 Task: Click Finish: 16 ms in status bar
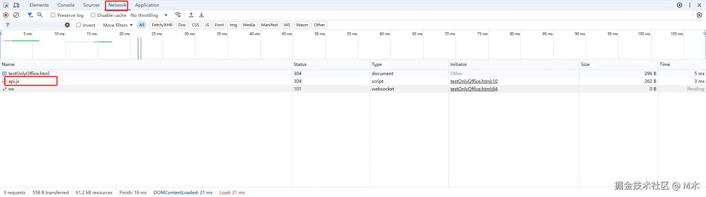[133, 193]
